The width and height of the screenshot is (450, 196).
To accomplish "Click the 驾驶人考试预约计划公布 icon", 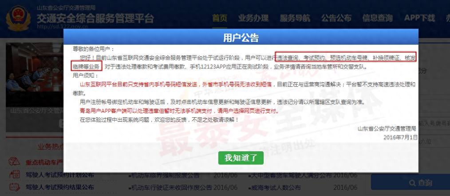I will 14,174.
